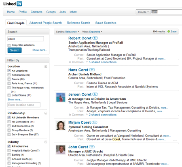Check the 1st Connections (11) filter
Screen dimensions: 182x167
click(9, 122)
